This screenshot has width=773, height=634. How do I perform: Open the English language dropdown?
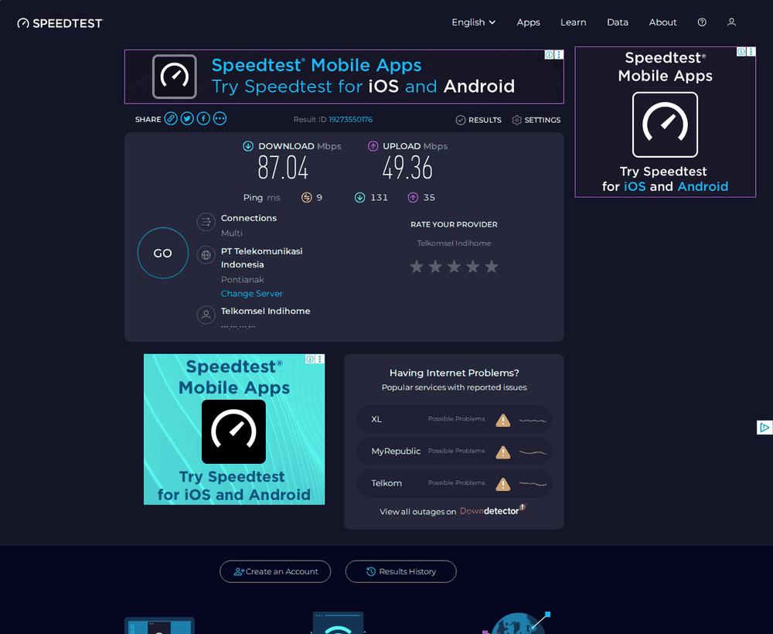pos(473,22)
